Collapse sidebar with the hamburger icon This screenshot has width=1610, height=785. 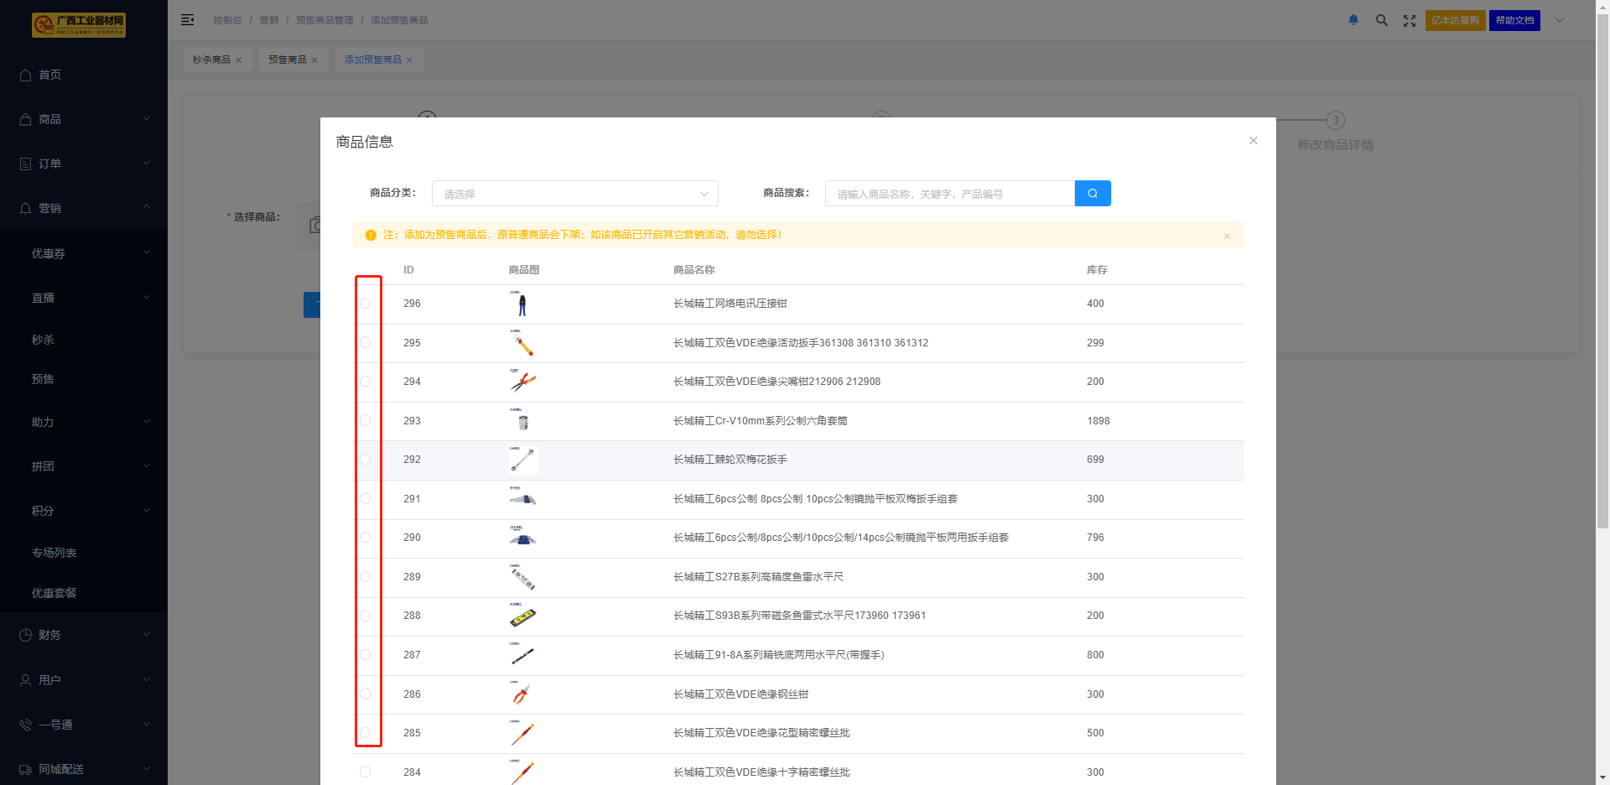click(x=188, y=20)
